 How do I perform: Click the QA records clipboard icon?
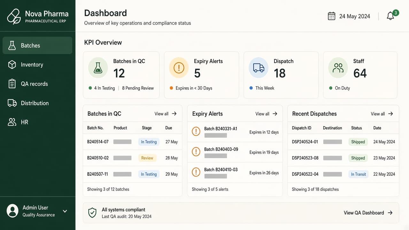pos(12,84)
